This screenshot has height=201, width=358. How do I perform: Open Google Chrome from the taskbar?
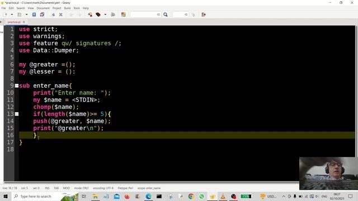[x=191, y=196]
